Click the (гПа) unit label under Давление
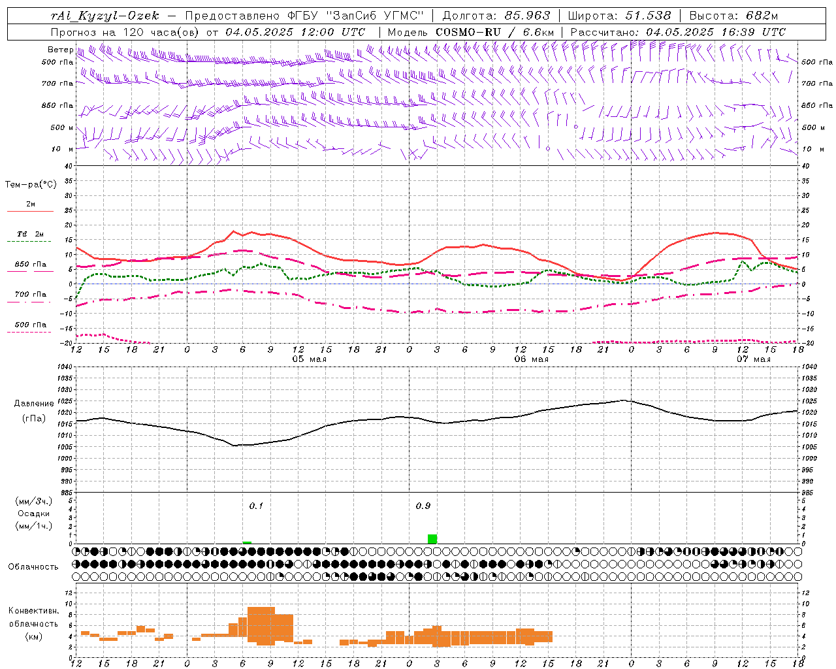The height and width of the screenshot is (669, 836). (x=33, y=419)
